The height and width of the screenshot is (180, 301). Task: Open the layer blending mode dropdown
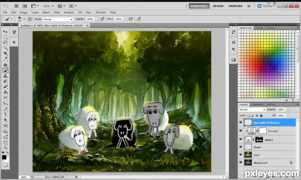click(252, 109)
